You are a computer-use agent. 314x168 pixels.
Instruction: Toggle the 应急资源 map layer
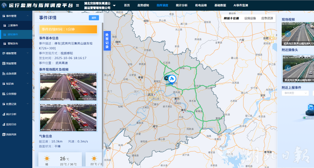[x=267, y=18]
